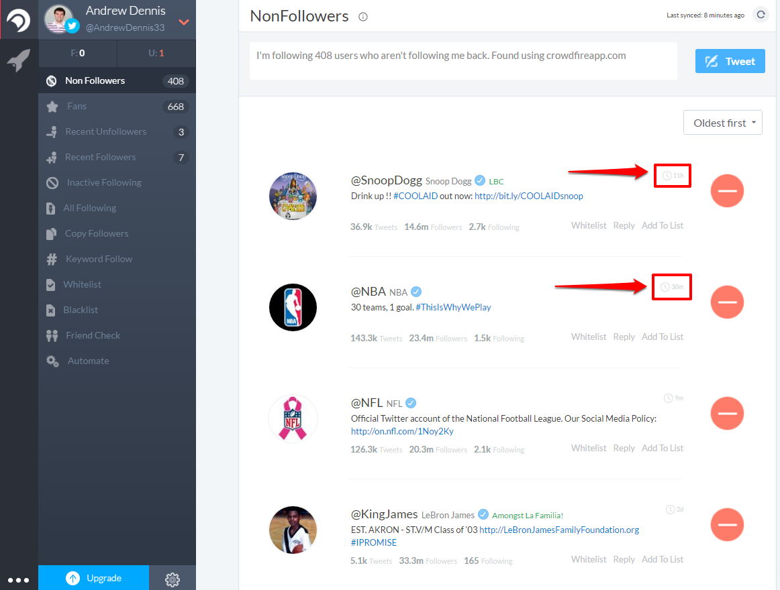
Task: Click the Upgrade button
Action: [x=93, y=578]
